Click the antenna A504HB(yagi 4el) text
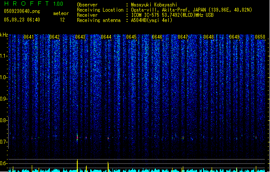 coord(152,20)
